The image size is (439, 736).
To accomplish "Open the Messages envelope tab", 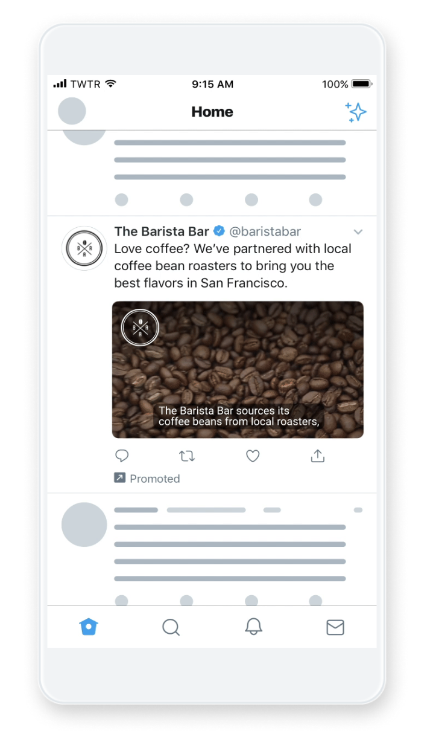I will click(335, 627).
